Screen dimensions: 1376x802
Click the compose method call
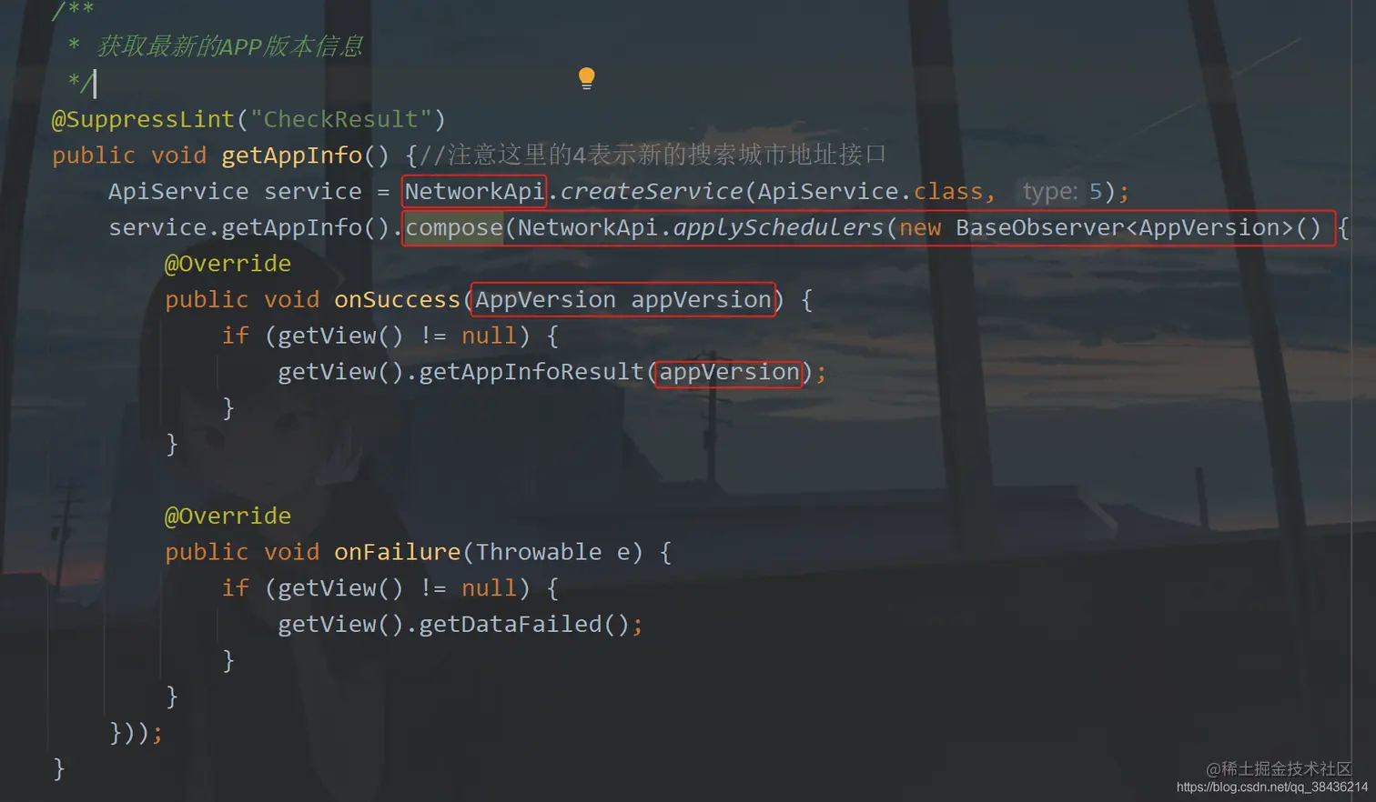[454, 227]
